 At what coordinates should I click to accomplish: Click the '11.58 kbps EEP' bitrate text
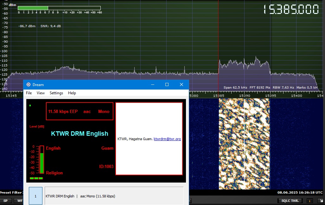63,111
